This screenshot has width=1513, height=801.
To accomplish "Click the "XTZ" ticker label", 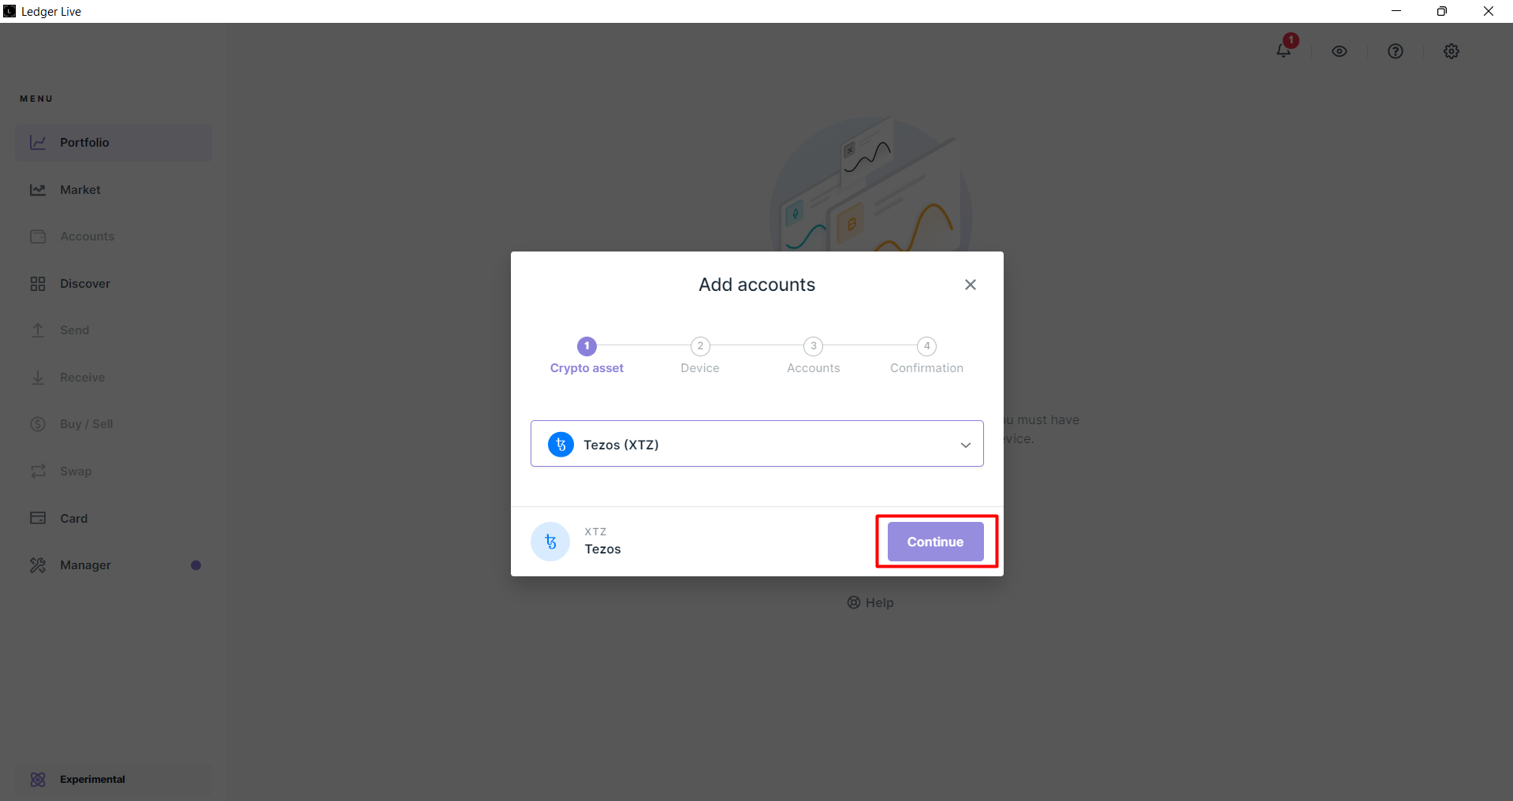I will 595,532.
